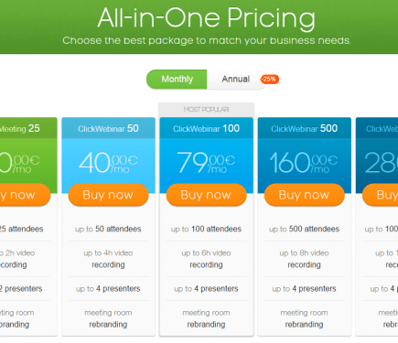Click the 79,00€/mo price
Viewport: 398px width, 343px height.
coord(206,163)
